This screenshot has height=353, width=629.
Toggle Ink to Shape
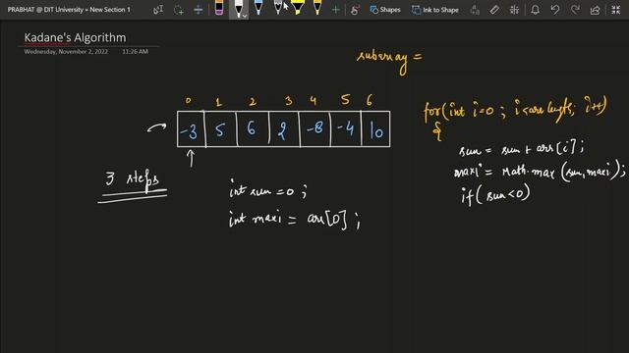coord(435,10)
